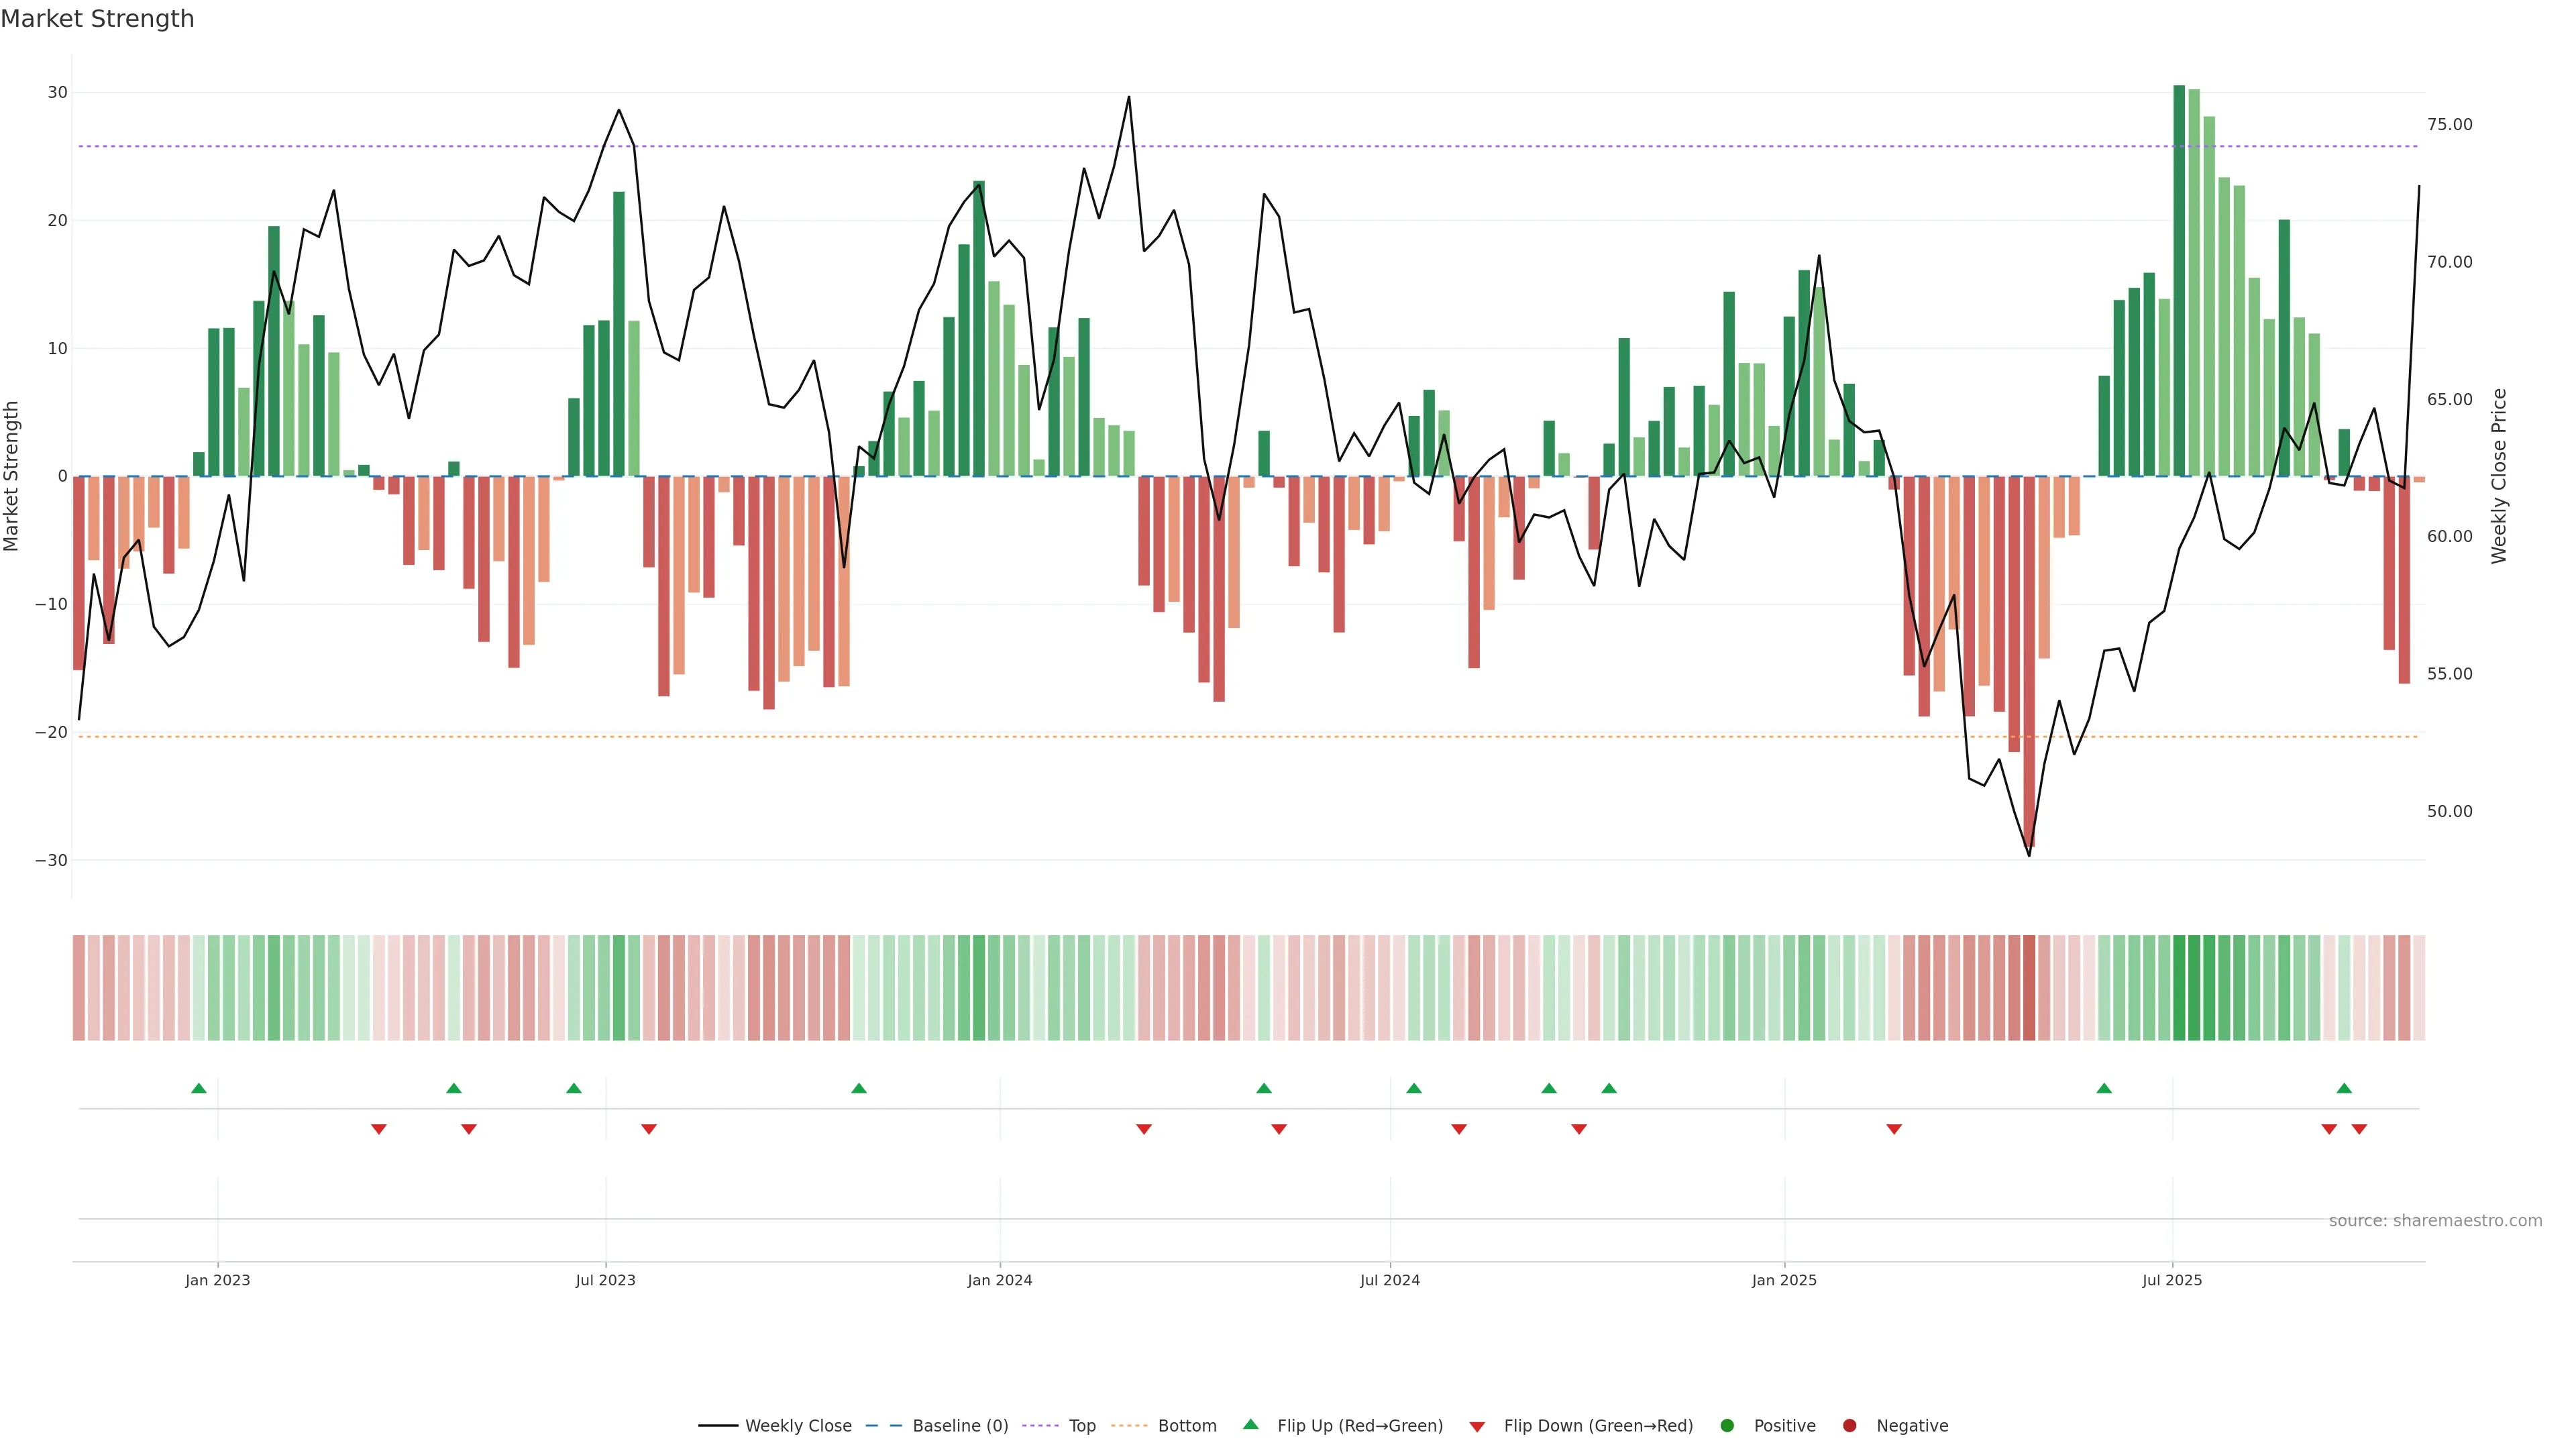Click the red flip-down marker just after Jan 2025

(1894, 1129)
